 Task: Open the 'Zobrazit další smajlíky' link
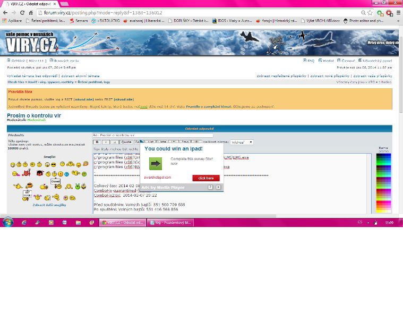49,205
